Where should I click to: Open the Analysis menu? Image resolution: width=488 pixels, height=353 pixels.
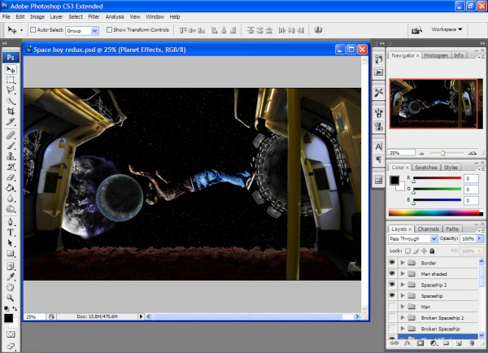(115, 17)
